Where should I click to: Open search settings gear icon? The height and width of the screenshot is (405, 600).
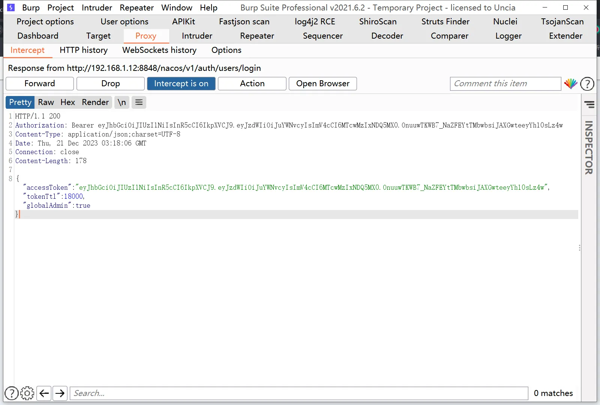[x=27, y=393]
